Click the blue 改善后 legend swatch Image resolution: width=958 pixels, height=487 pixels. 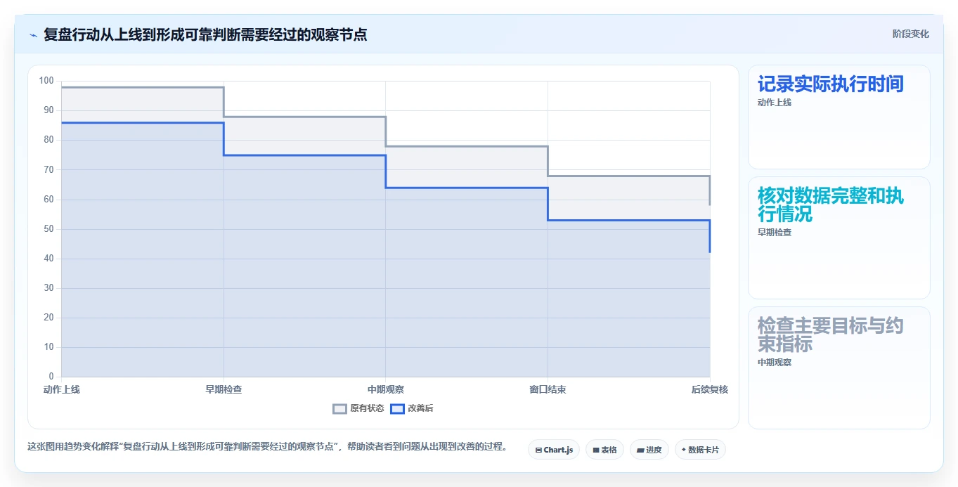(x=398, y=408)
